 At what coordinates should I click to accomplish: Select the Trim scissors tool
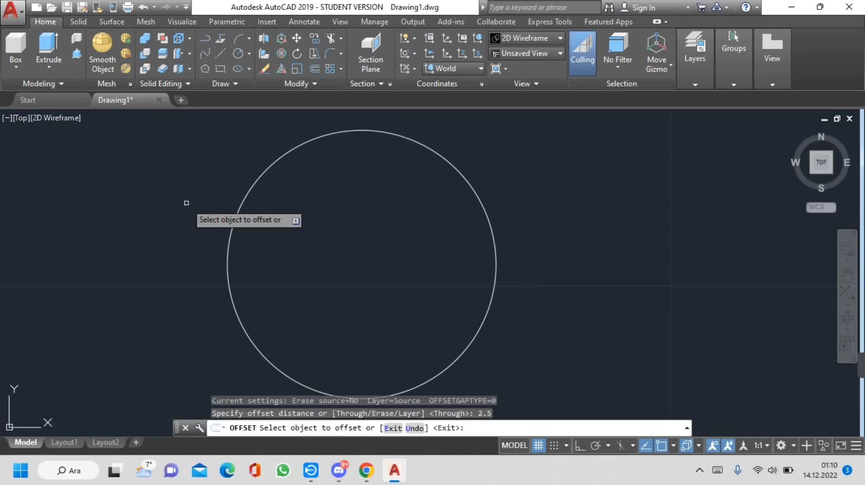pyautogui.click(x=331, y=38)
